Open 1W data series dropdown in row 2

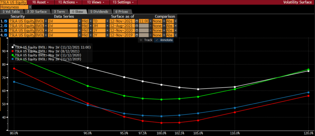[x=80, y=26]
